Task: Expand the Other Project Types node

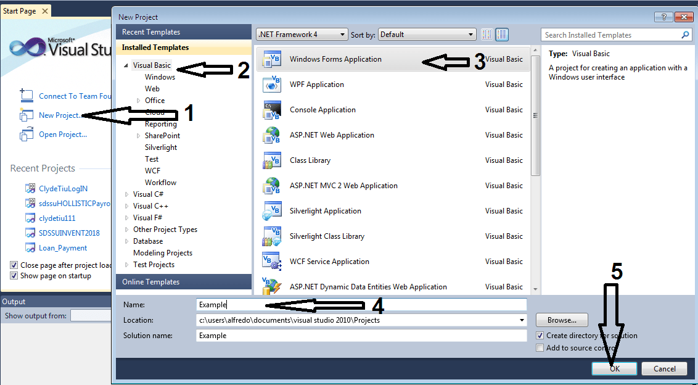Action: pyautogui.click(x=127, y=230)
